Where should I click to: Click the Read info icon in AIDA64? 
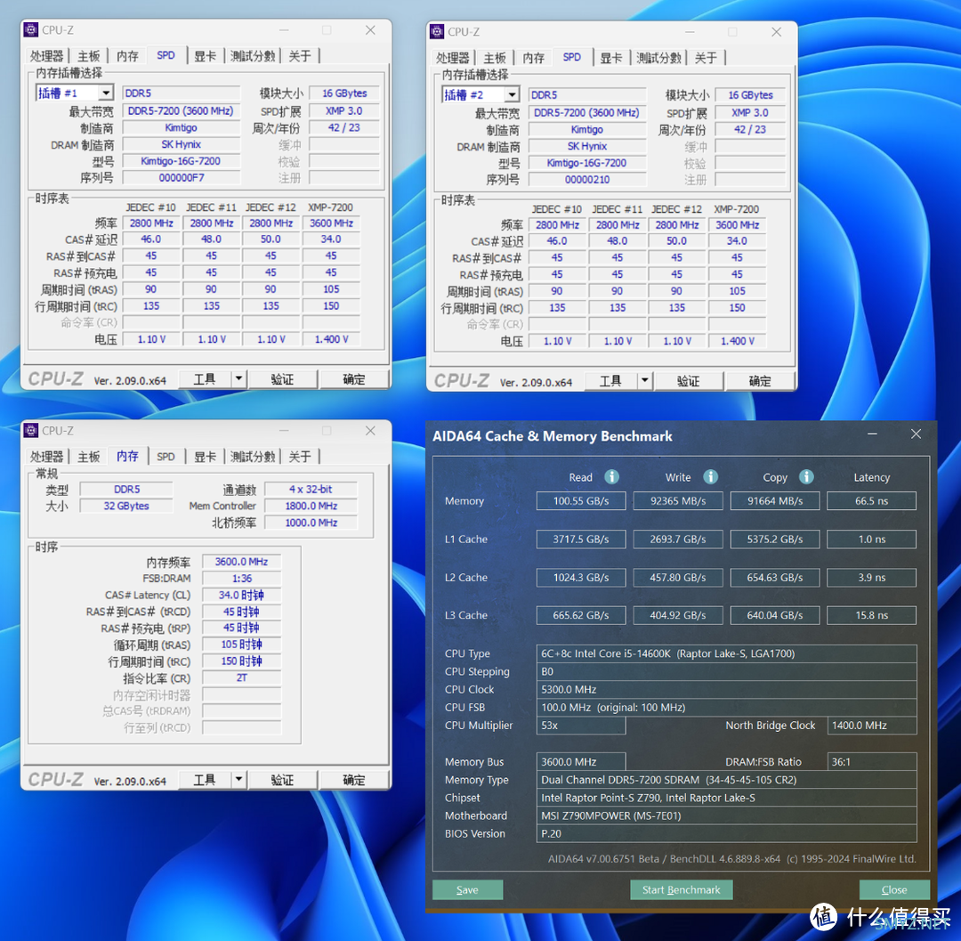point(611,477)
